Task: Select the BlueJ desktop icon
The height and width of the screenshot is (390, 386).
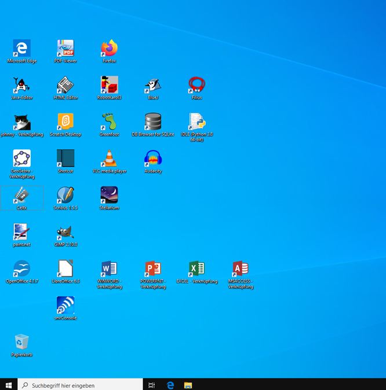Action: point(153,85)
